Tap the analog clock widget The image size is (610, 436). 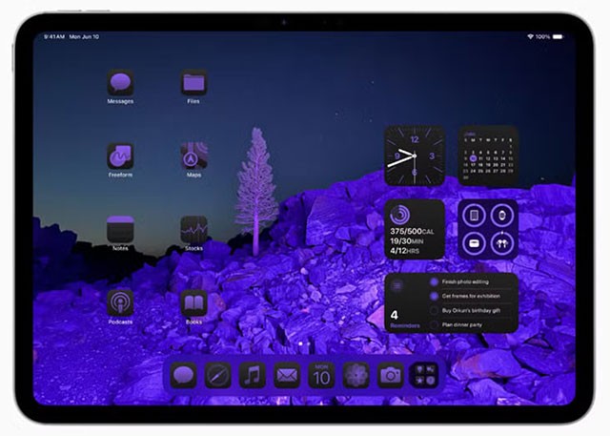414,156
